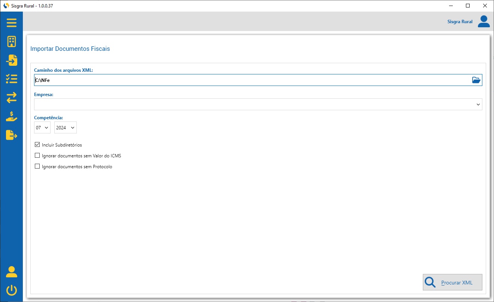The image size is (494, 302).
Task: Browse folder for XML files path
Action: pyautogui.click(x=476, y=80)
